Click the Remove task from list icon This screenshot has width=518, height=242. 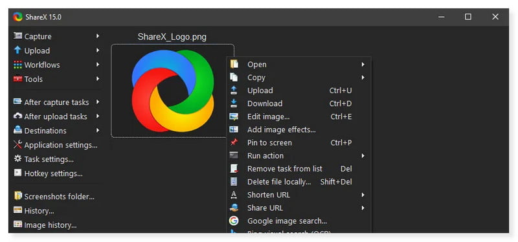click(x=234, y=168)
